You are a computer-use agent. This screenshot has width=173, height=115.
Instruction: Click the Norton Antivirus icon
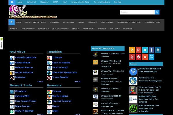(12, 73)
